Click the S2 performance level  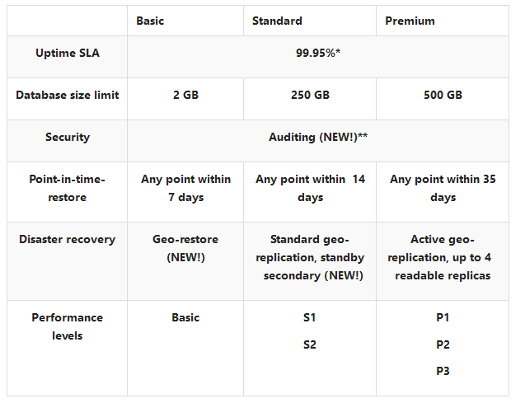coord(310,344)
